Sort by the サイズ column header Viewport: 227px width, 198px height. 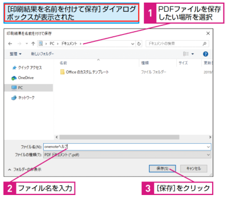point(183,63)
